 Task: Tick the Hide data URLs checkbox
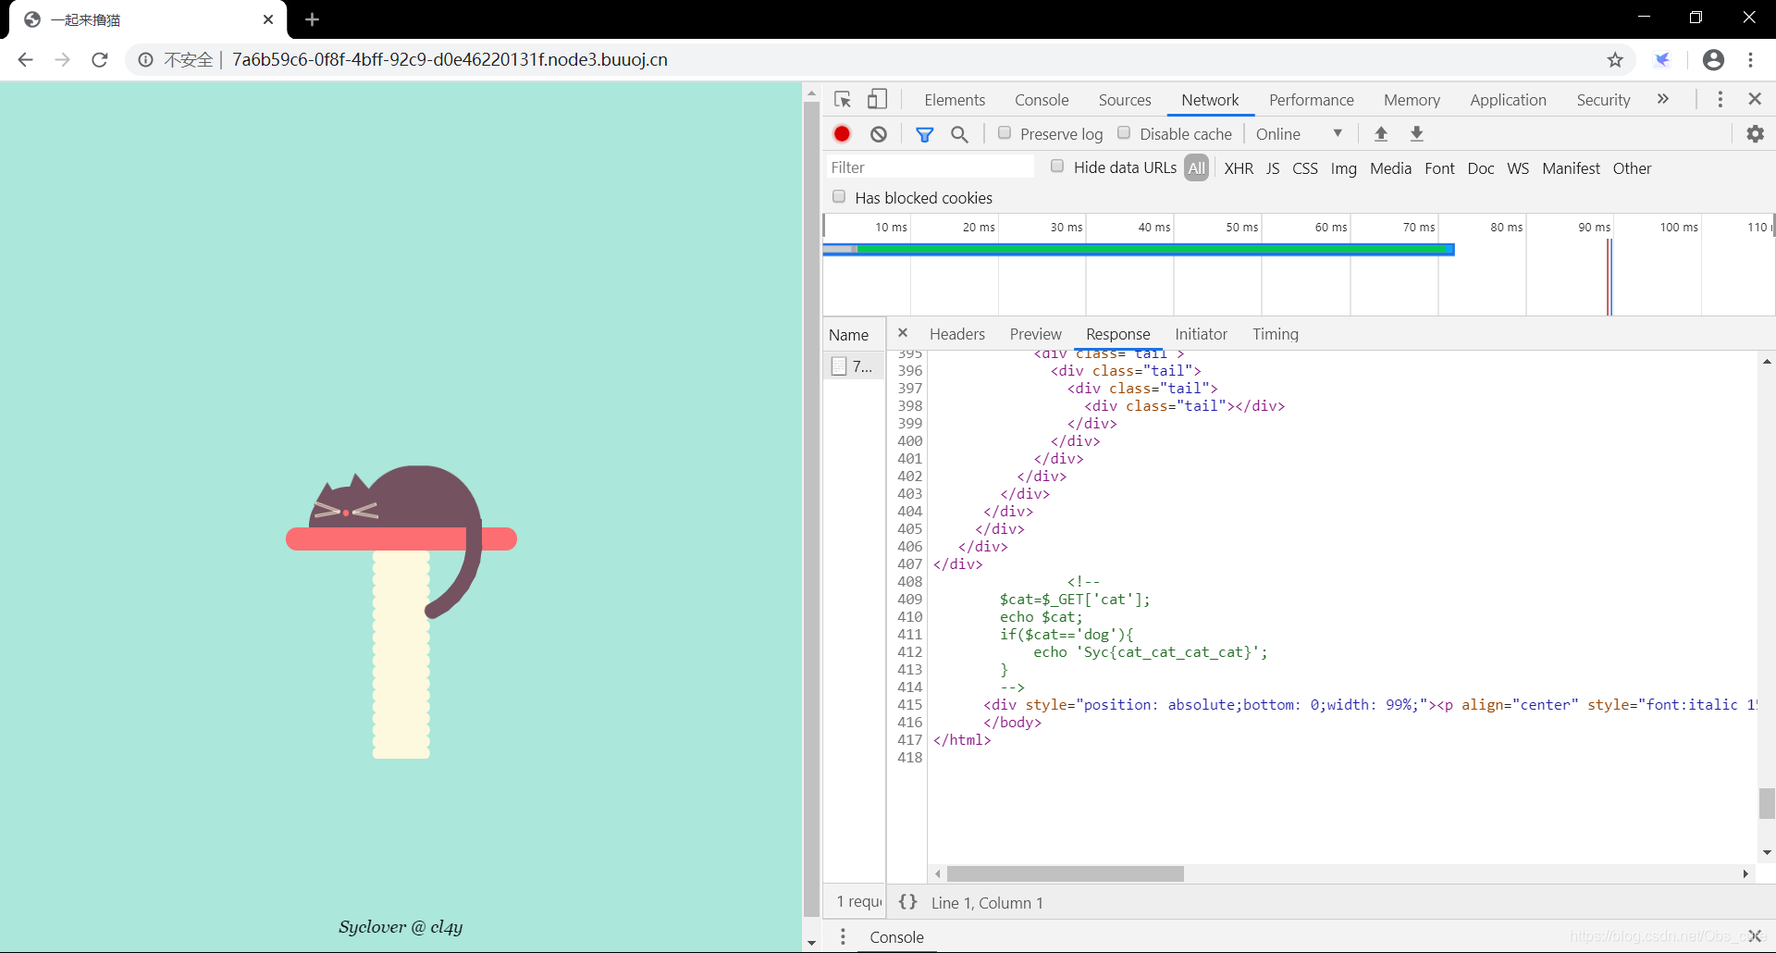pos(1057,167)
